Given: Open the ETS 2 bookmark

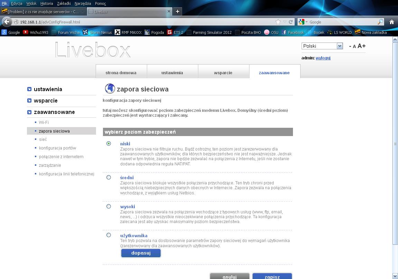Looking at the screenshot, I should (x=175, y=32).
